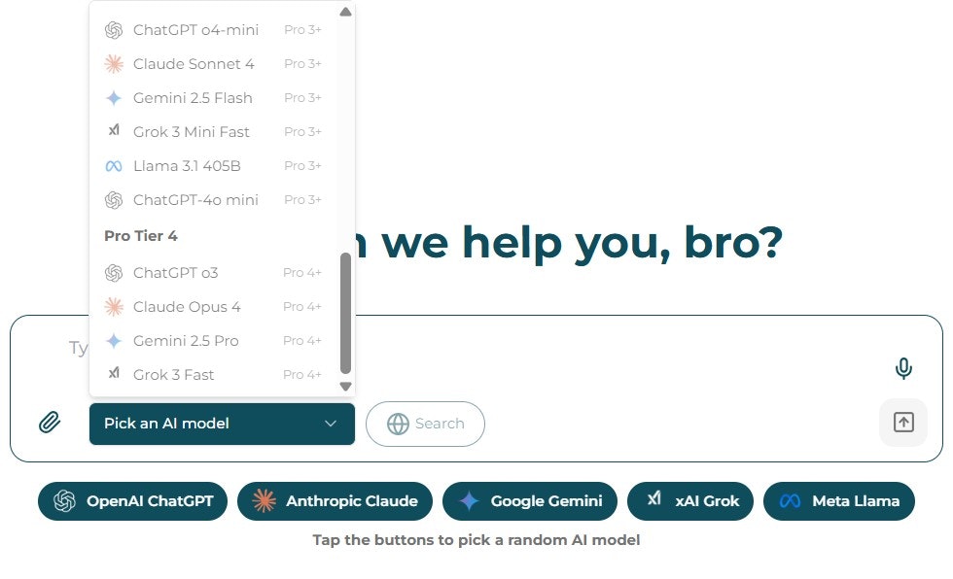The image size is (953, 579).
Task: Click the OpenAI logo on the OpenAI ChatGPT button
Action: point(64,500)
